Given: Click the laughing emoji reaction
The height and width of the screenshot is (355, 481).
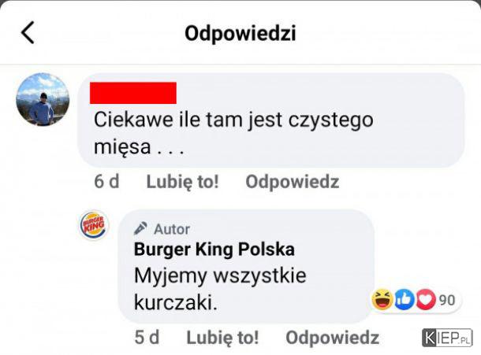Looking at the screenshot, I should point(382,299).
